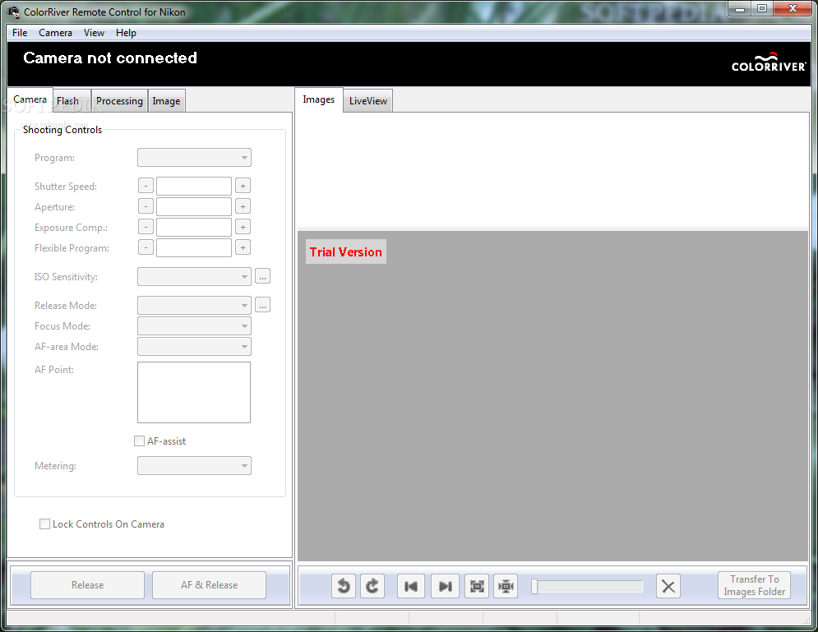The image size is (818, 632).
Task: Open the Metering dropdown
Action: pos(194,466)
